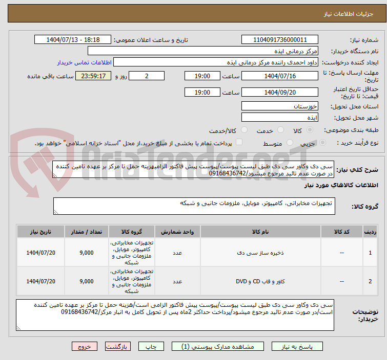Viewport: 387px width, 360px height.
Task: Select the جزیی purchase type radio
Action: (x=322, y=143)
